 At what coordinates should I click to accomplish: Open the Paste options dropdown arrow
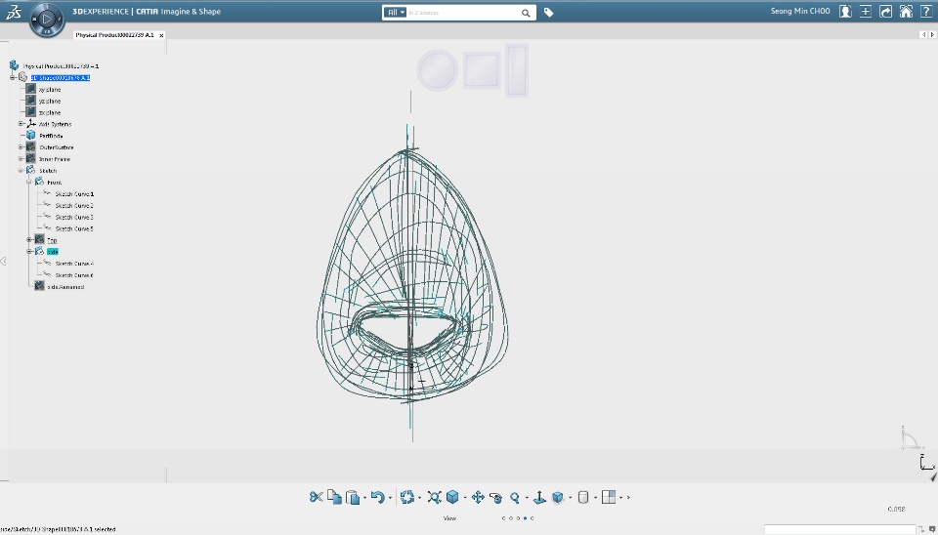tap(364, 498)
